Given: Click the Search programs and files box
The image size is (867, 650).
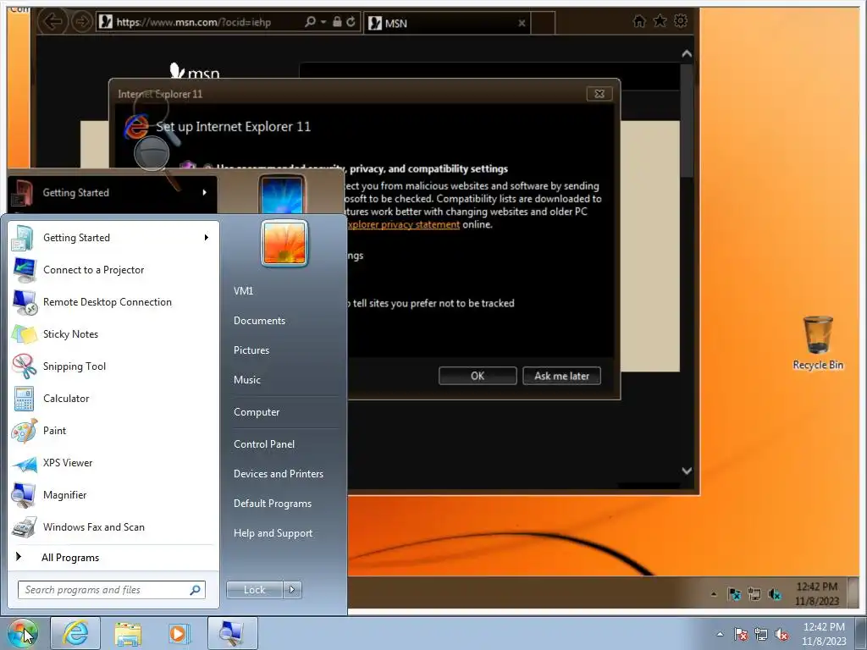Looking at the screenshot, I should 111,590.
